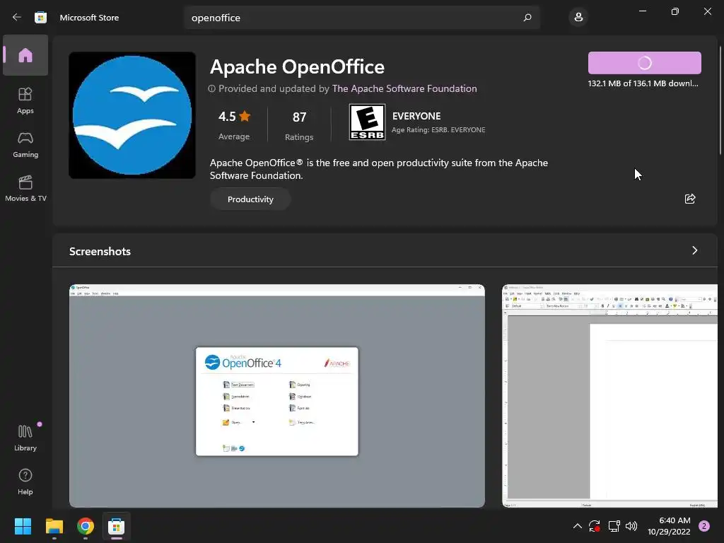
Task: Click the app description text
Action: pyautogui.click(x=379, y=169)
